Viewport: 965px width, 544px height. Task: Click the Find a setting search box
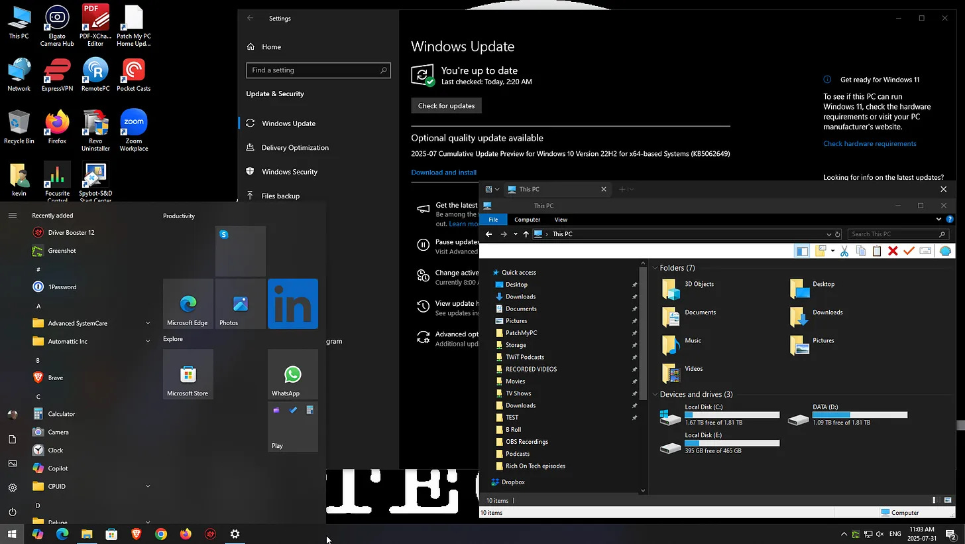[x=318, y=70]
